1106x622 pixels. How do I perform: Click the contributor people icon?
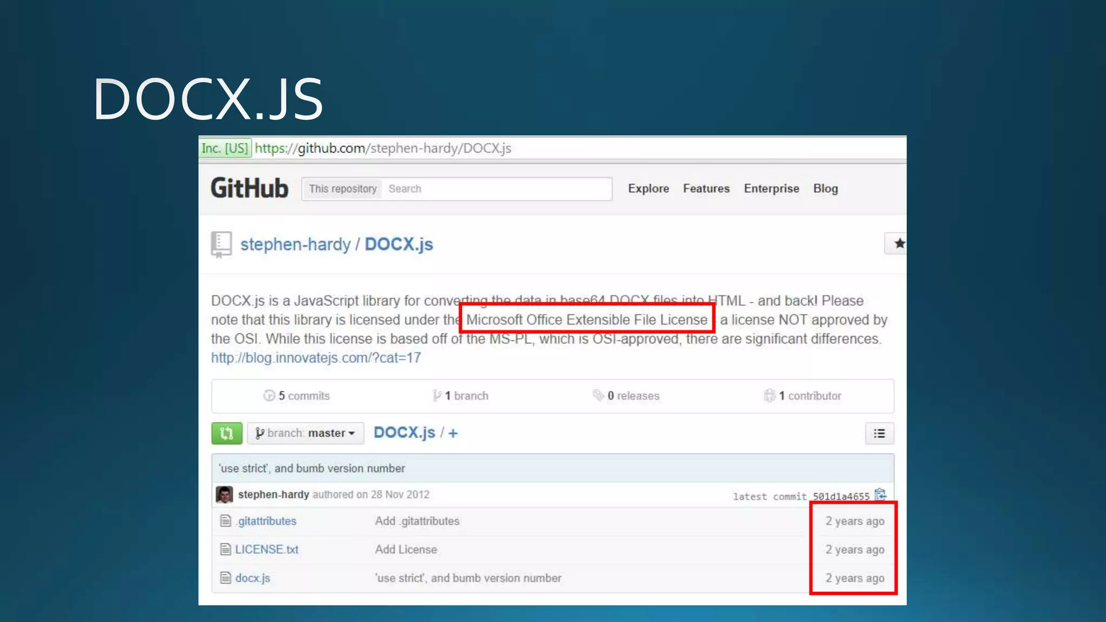(770, 396)
